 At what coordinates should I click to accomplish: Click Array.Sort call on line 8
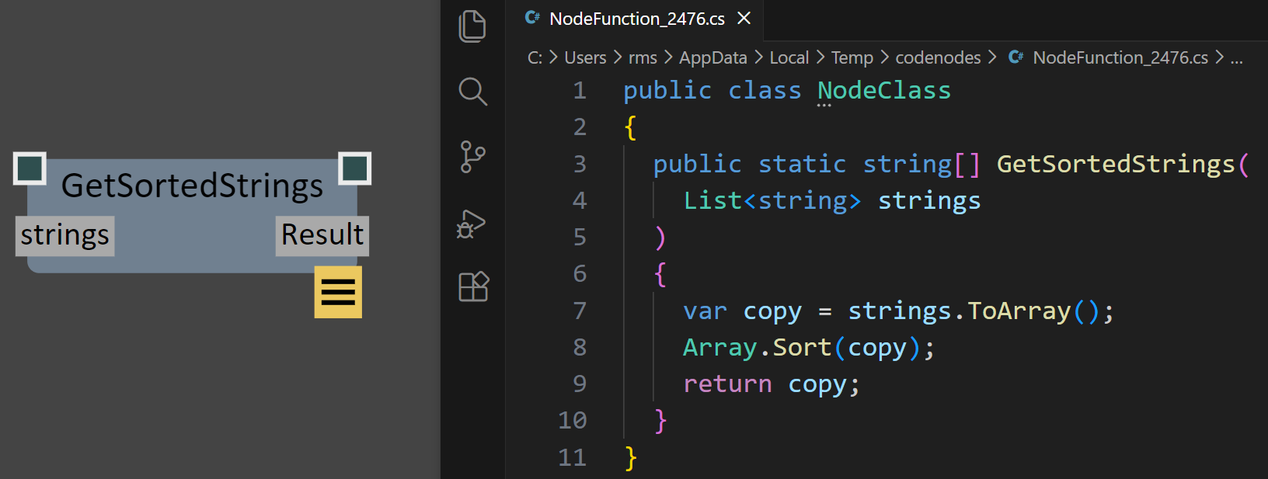[758, 348]
